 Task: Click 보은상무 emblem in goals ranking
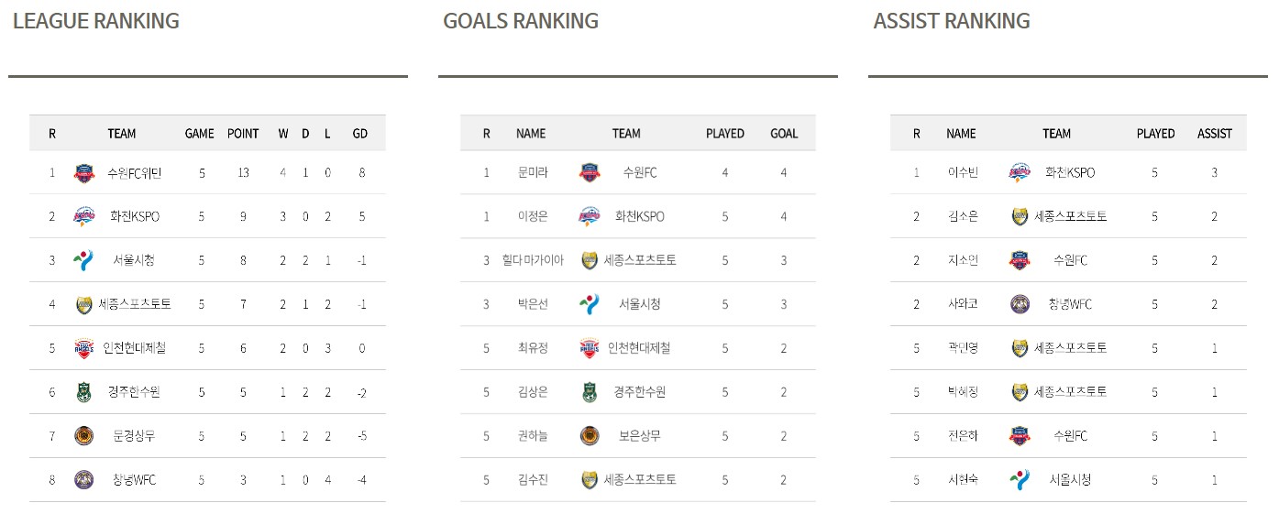(590, 436)
